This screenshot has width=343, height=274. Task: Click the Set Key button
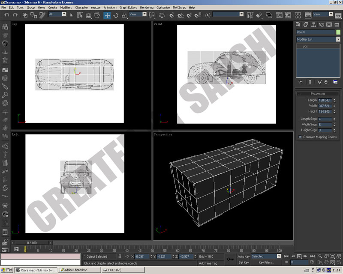(244, 262)
